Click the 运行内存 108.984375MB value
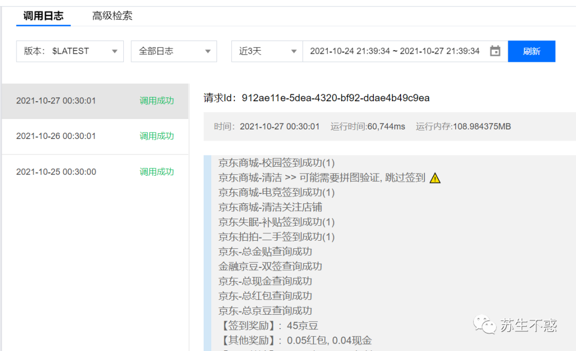This screenshot has height=351, width=576. click(482, 127)
